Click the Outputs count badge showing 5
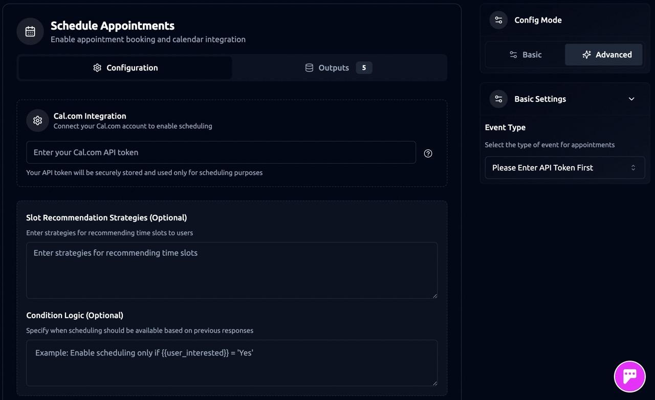The height and width of the screenshot is (400, 655). pos(364,68)
